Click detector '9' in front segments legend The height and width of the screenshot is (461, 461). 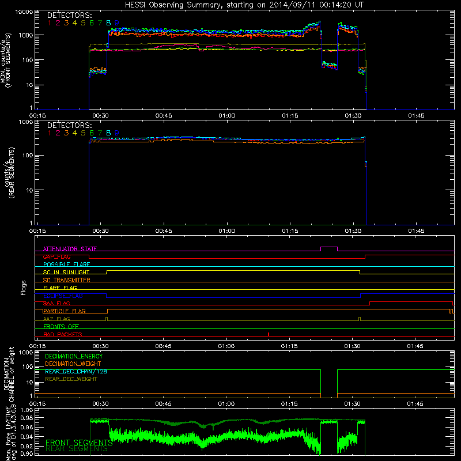[x=117, y=23]
